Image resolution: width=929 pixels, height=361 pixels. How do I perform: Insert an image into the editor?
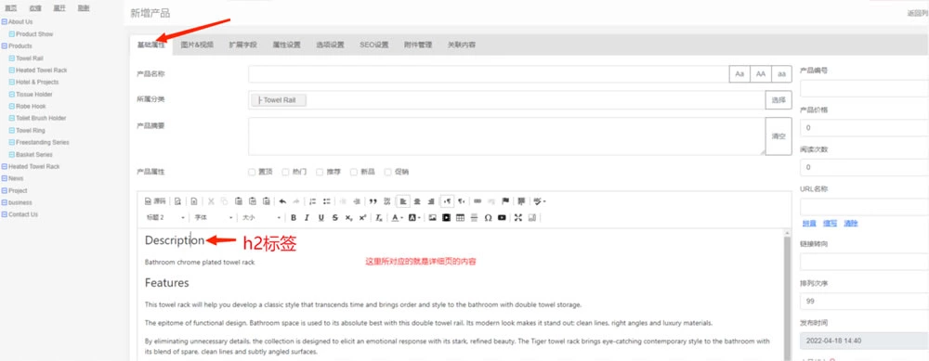click(x=432, y=218)
